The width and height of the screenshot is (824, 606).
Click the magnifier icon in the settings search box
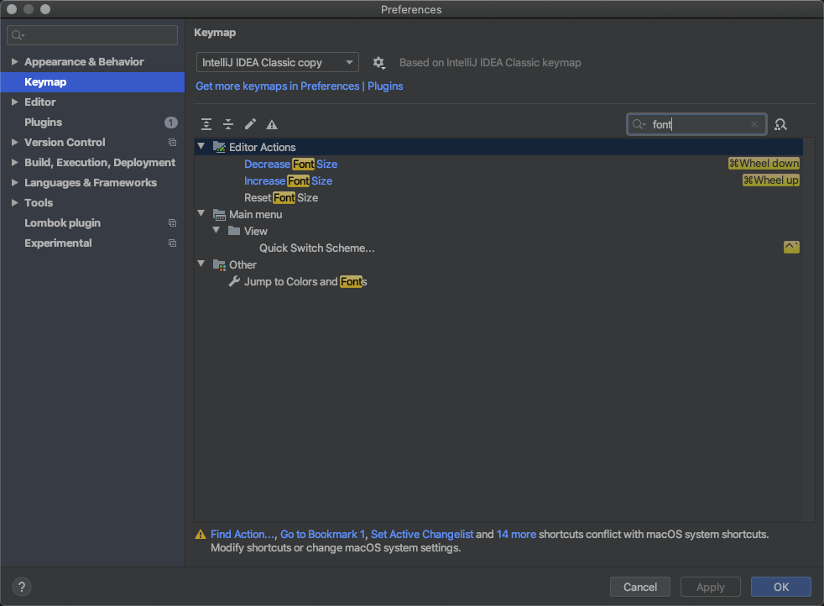pyautogui.click(x=18, y=35)
